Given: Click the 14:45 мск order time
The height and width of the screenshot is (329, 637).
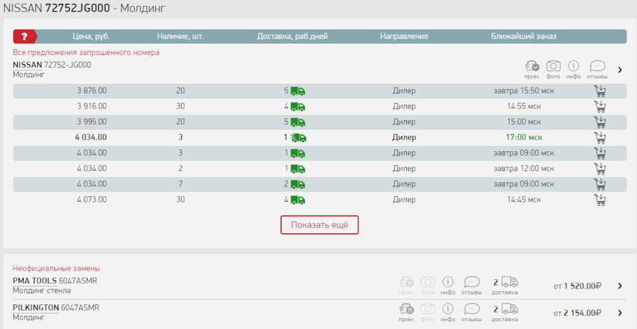Looking at the screenshot, I should (x=524, y=200).
